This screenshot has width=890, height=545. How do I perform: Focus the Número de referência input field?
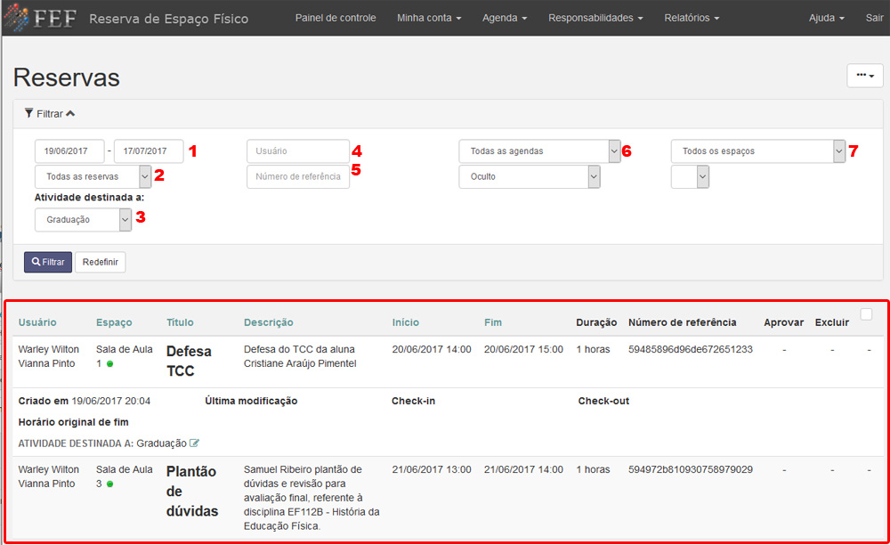[298, 176]
